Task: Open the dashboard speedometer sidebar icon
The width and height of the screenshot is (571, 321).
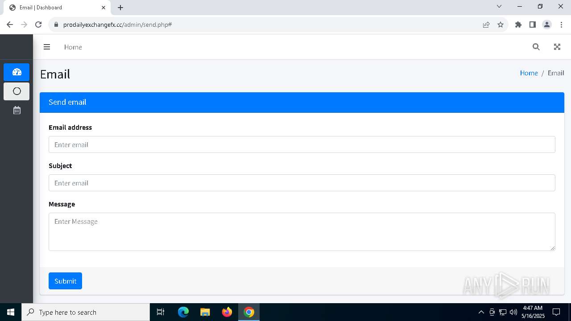Action: point(17,72)
